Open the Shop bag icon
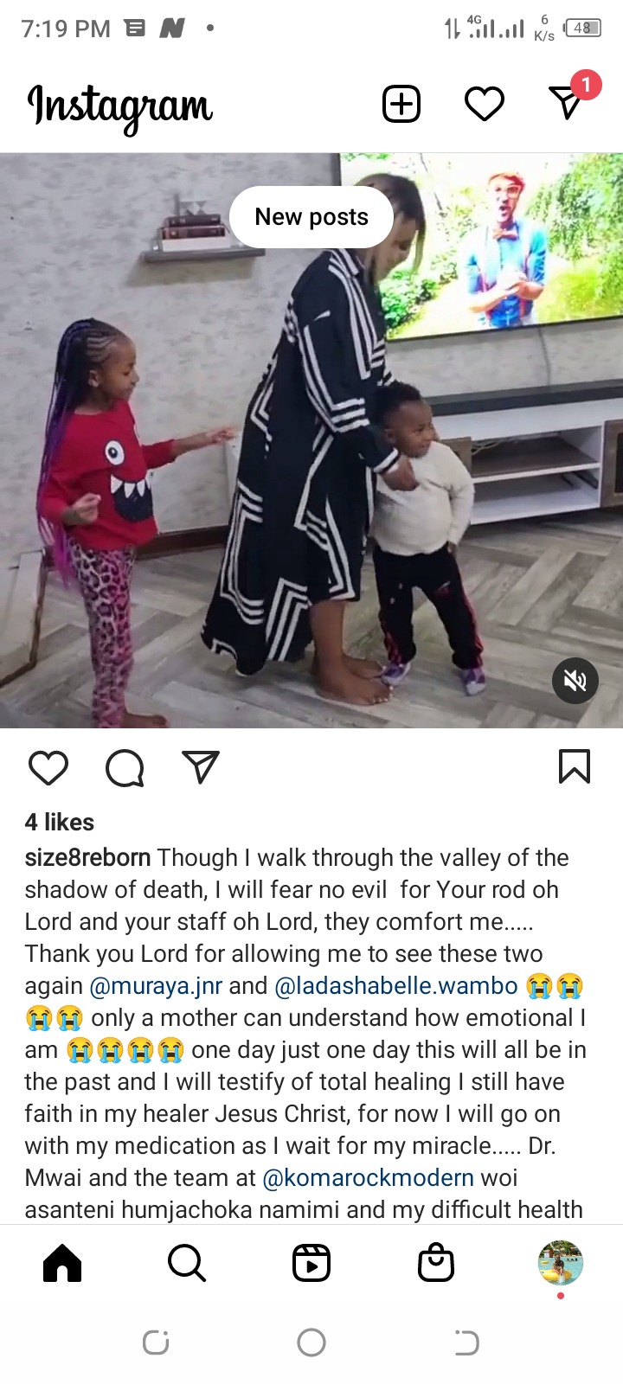 [436, 1263]
